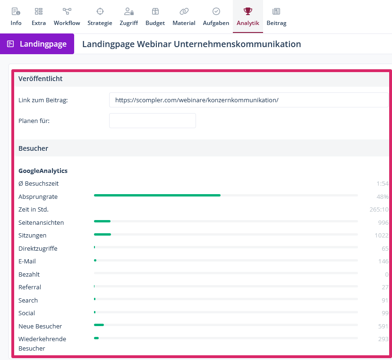Viewport: 392px width, 360px height.
Task: Open the Info tab icon
Action: (x=16, y=12)
